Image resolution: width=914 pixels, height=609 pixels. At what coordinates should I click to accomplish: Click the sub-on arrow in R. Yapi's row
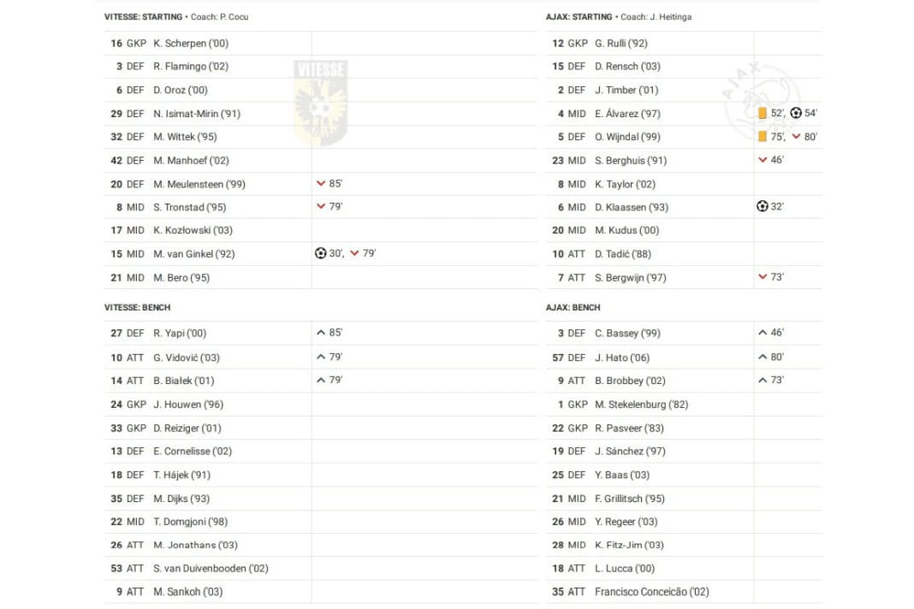click(x=321, y=333)
